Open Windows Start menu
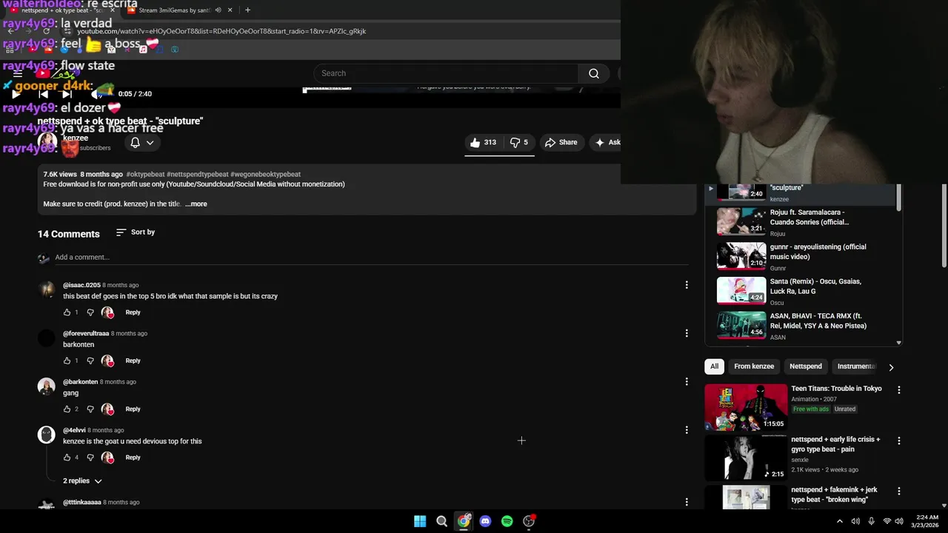Image resolution: width=948 pixels, height=533 pixels. 420,521
